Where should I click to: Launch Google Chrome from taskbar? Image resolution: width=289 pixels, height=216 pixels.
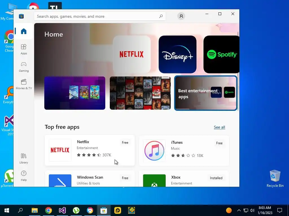click(49, 210)
